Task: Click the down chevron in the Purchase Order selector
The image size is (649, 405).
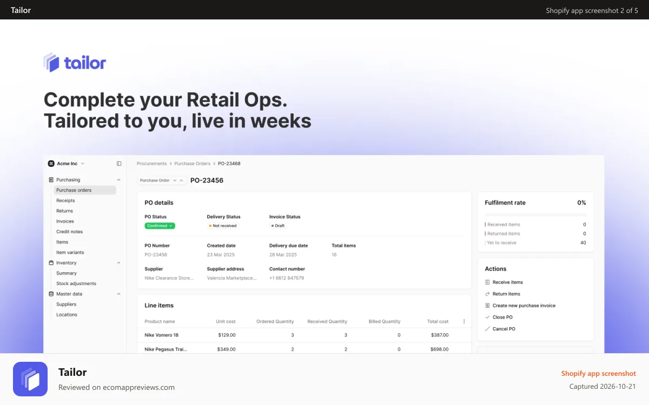Action: coord(175,180)
